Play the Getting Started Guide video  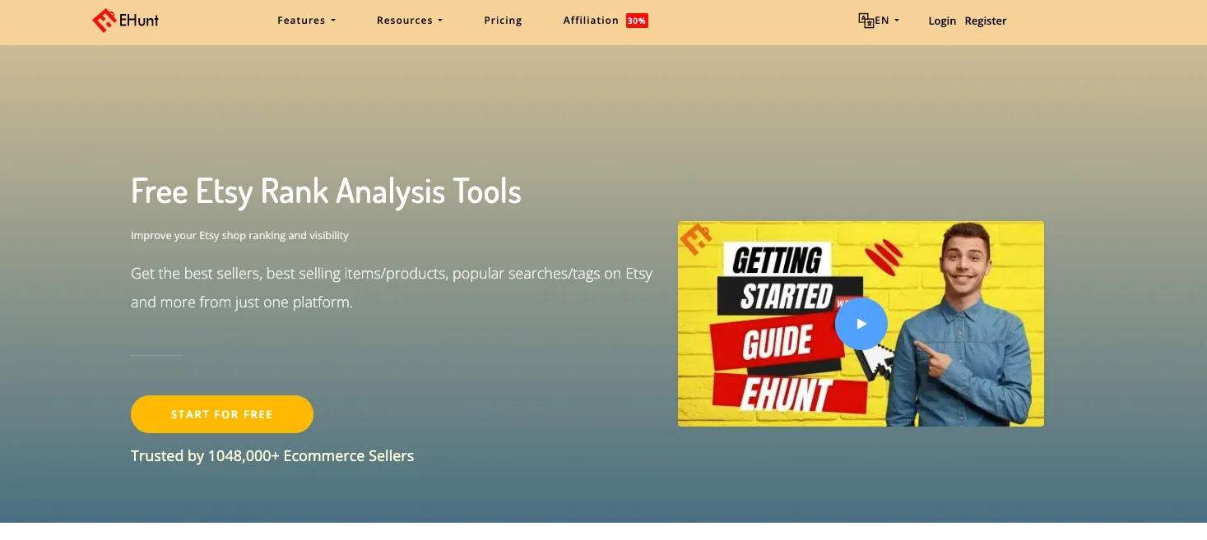click(861, 324)
